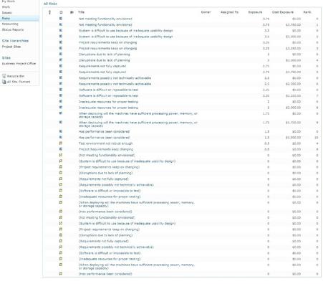Sort by the attachment column header icon
323x284 pixels.
49,12
